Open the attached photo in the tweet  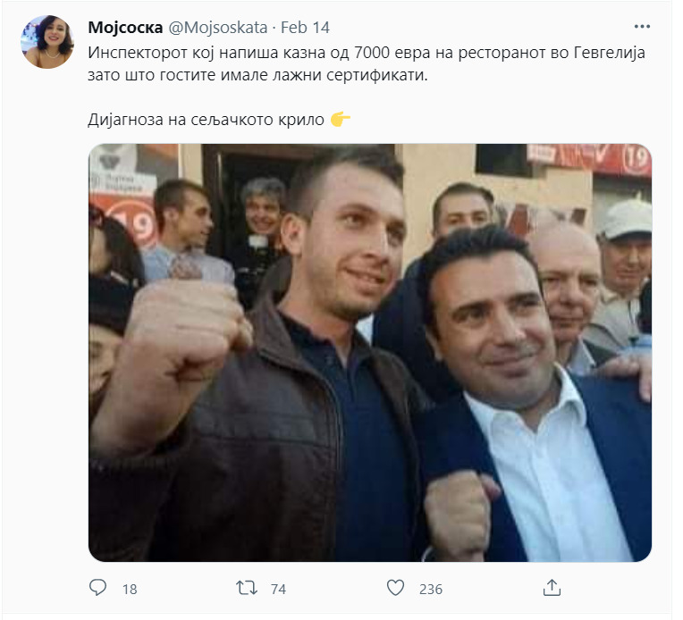370,353
